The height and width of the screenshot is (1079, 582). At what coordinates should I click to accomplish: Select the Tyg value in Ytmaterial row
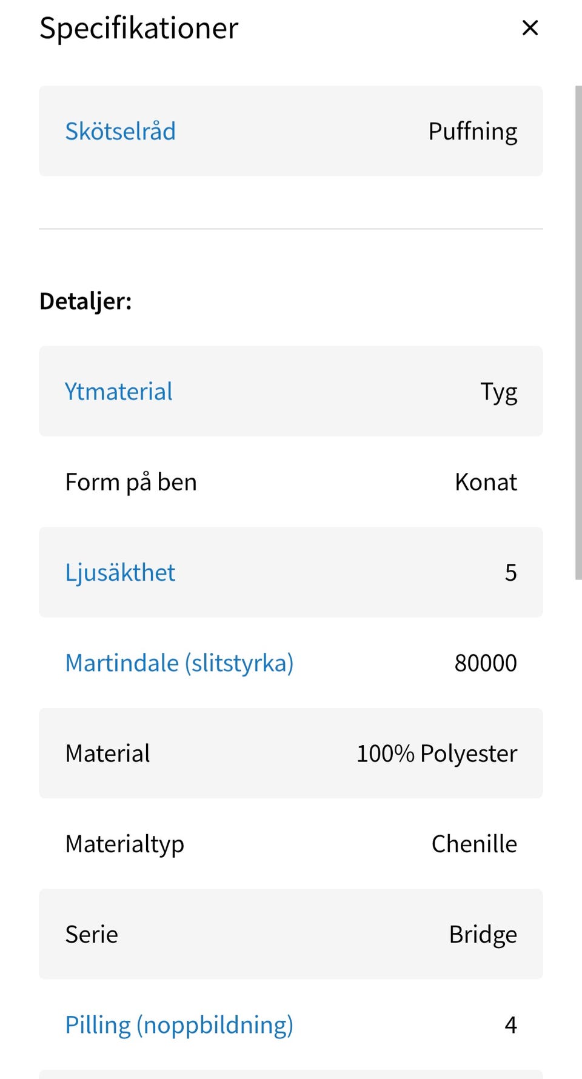click(x=498, y=392)
